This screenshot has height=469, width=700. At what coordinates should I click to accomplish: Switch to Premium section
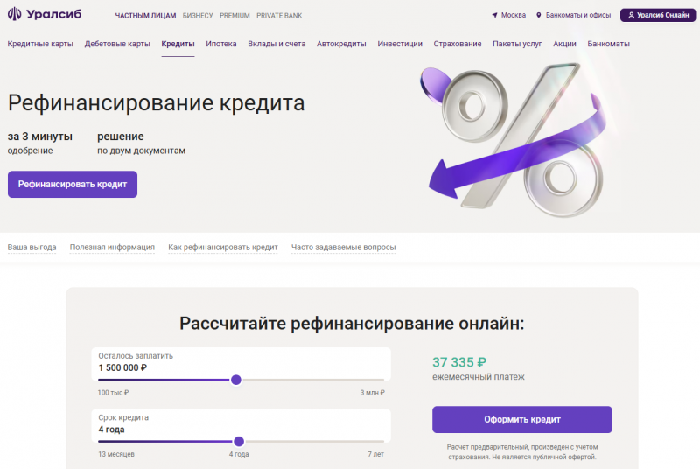pos(234,16)
